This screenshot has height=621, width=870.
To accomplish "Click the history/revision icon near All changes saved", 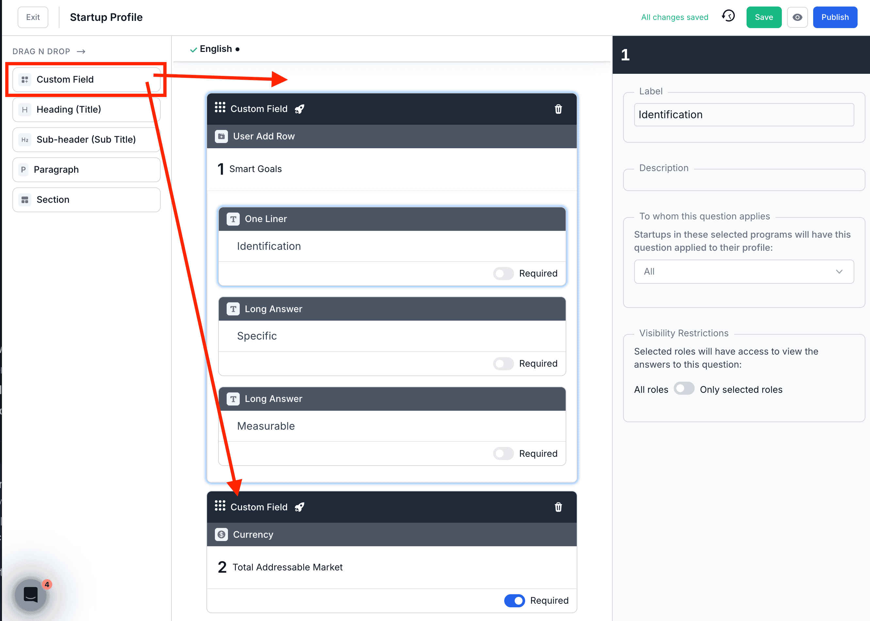I will (728, 17).
